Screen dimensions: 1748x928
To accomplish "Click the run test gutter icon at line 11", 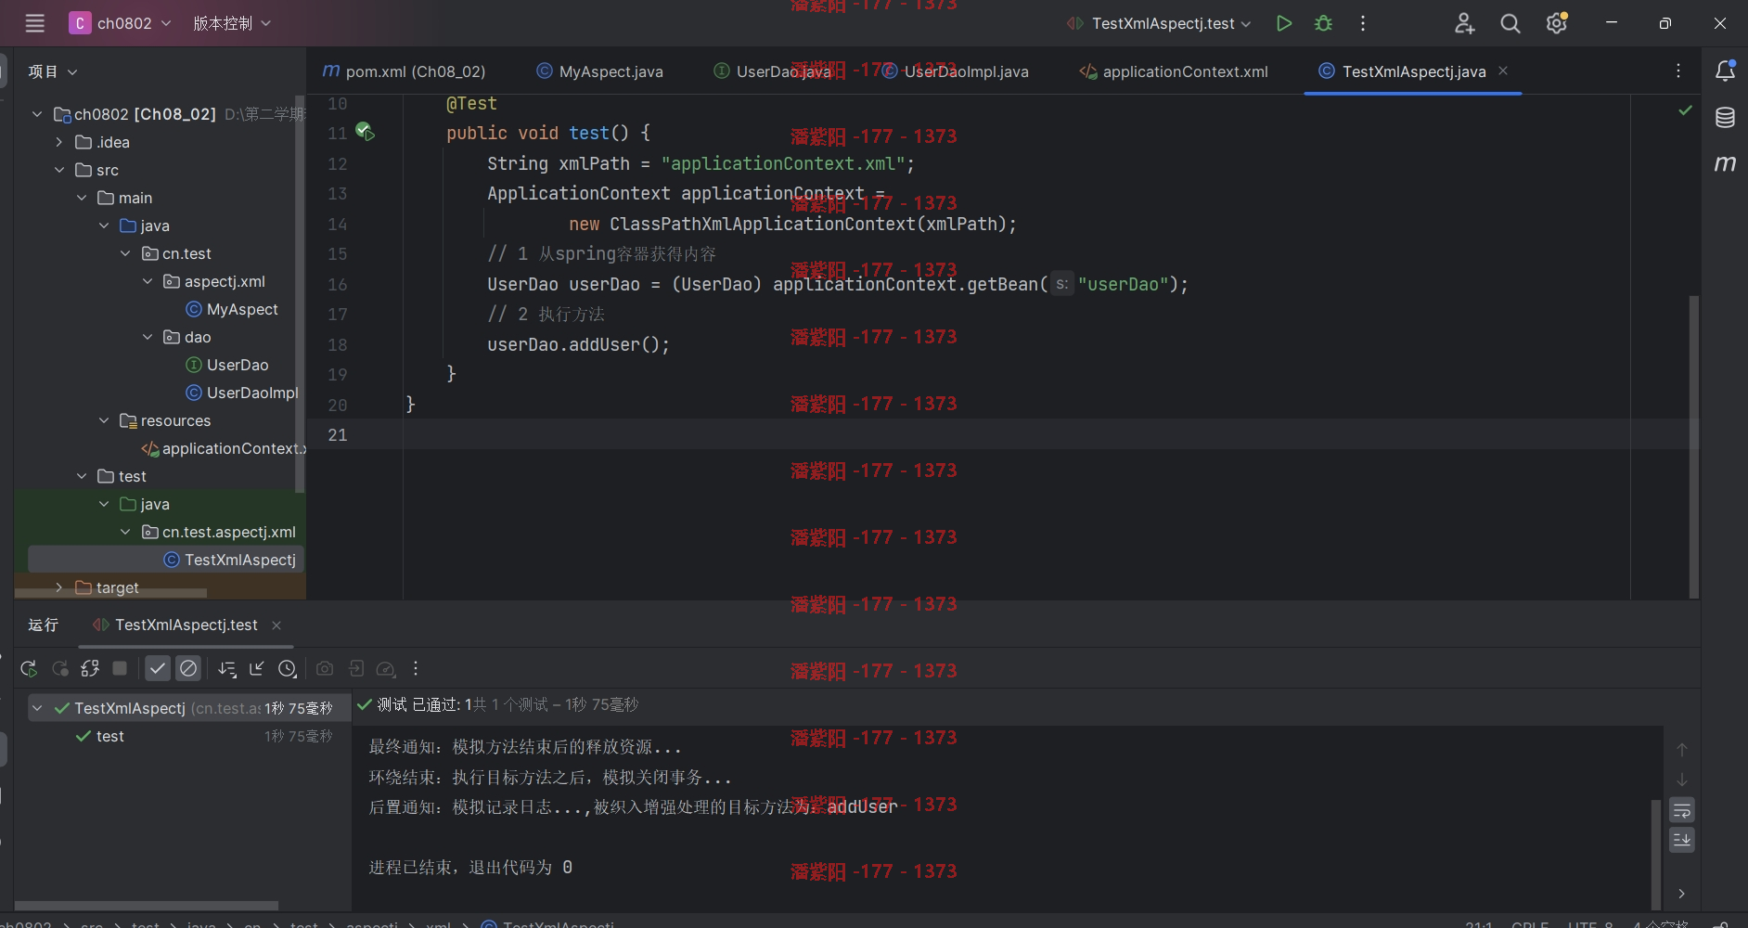I will [x=365, y=132].
